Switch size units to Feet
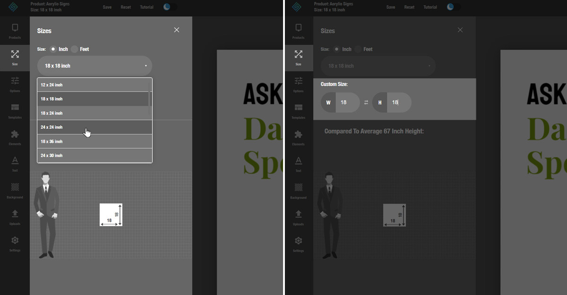567x295 pixels. (x=75, y=49)
